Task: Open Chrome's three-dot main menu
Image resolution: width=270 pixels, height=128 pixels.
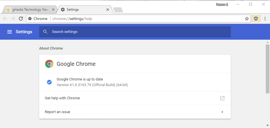Action: tap(265, 19)
